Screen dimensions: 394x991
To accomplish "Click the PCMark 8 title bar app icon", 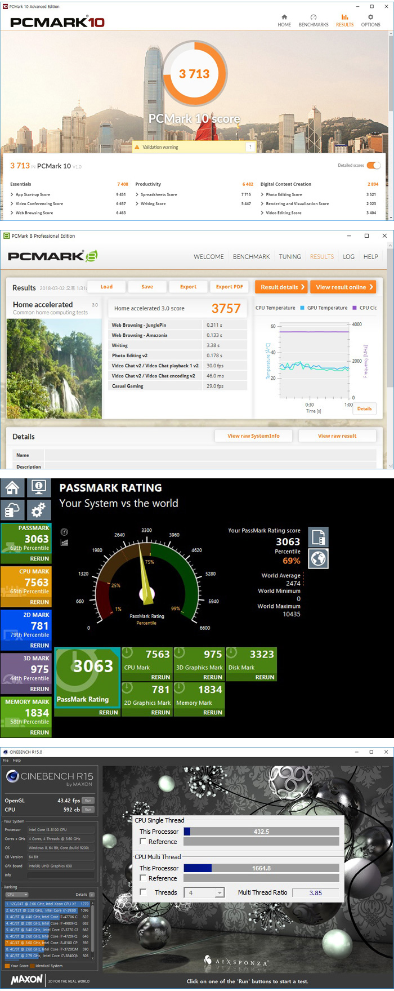I will [7, 236].
